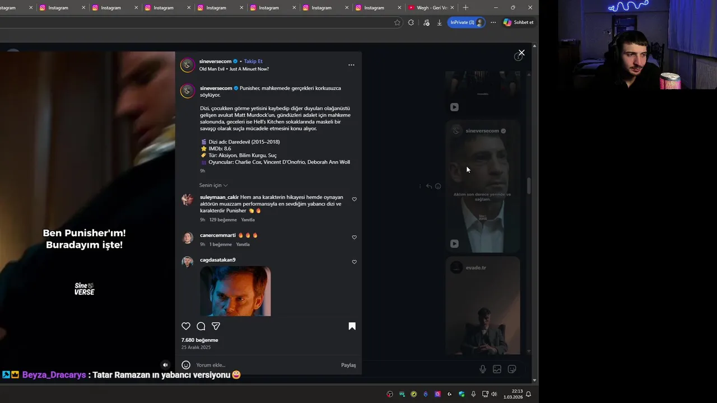Open the media control music-note icon

click(x=426, y=22)
